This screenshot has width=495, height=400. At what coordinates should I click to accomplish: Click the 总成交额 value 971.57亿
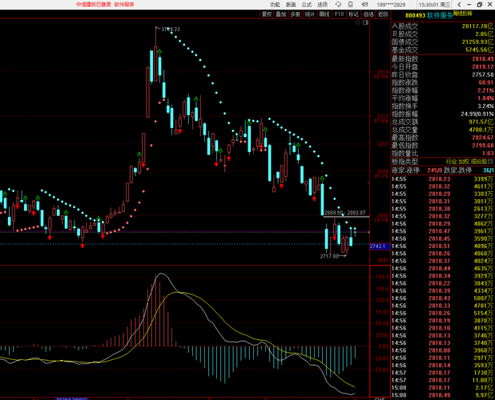click(x=481, y=122)
